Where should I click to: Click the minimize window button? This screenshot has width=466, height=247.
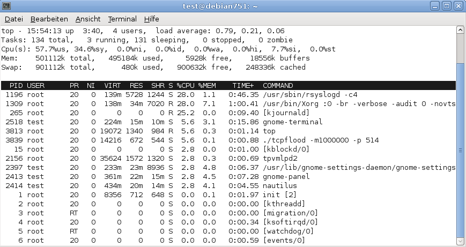pyautogui.click(x=434, y=6)
